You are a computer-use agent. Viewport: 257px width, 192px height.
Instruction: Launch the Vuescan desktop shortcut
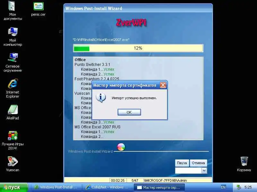pos(13,164)
